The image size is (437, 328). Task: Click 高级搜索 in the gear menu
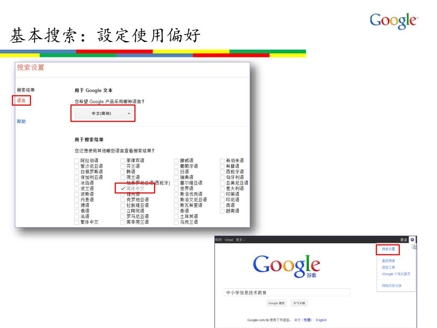[x=388, y=261]
